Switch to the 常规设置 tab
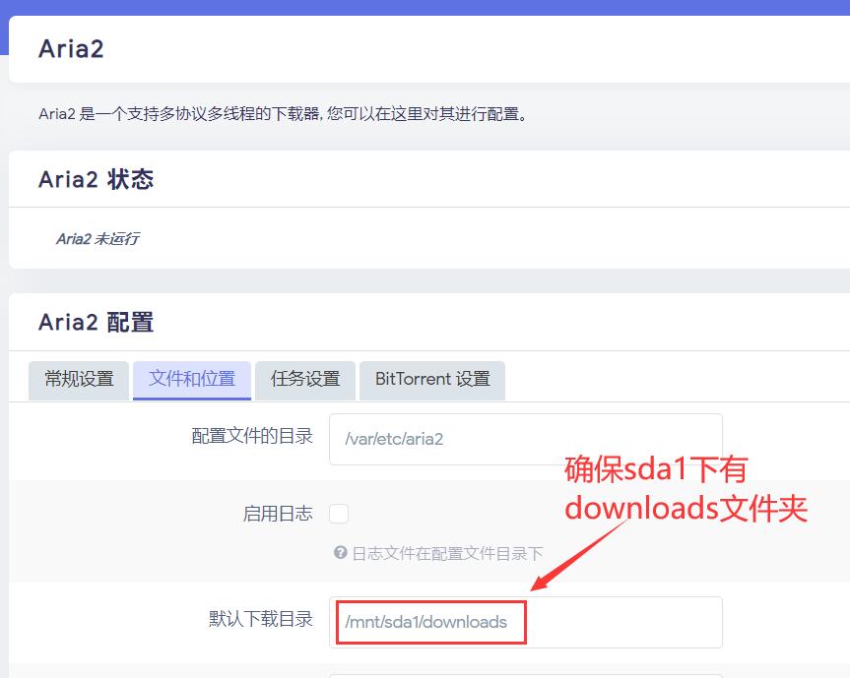Screen dimensions: 850x678 (x=79, y=380)
